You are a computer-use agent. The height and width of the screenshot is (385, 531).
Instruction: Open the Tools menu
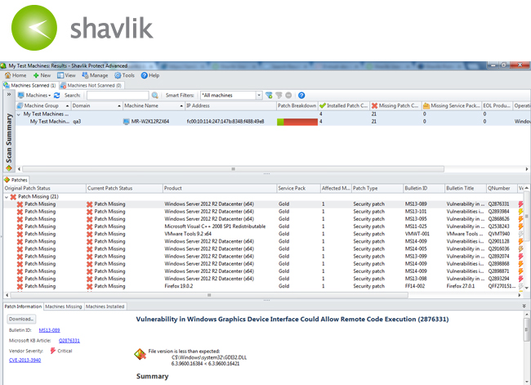(125, 75)
